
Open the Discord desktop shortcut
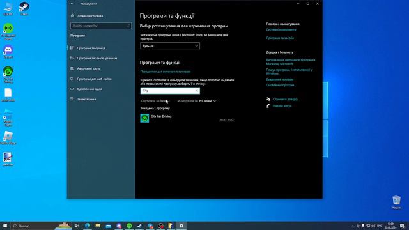tap(8, 52)
